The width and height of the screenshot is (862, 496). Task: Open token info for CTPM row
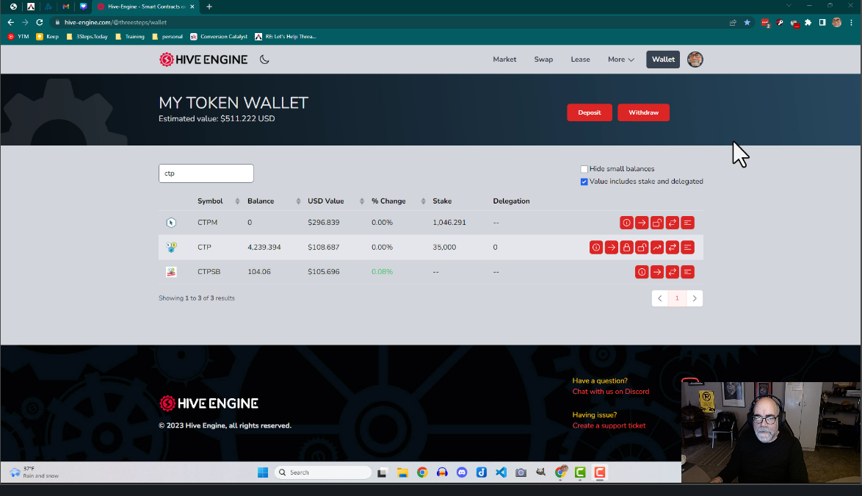point(626,223)
